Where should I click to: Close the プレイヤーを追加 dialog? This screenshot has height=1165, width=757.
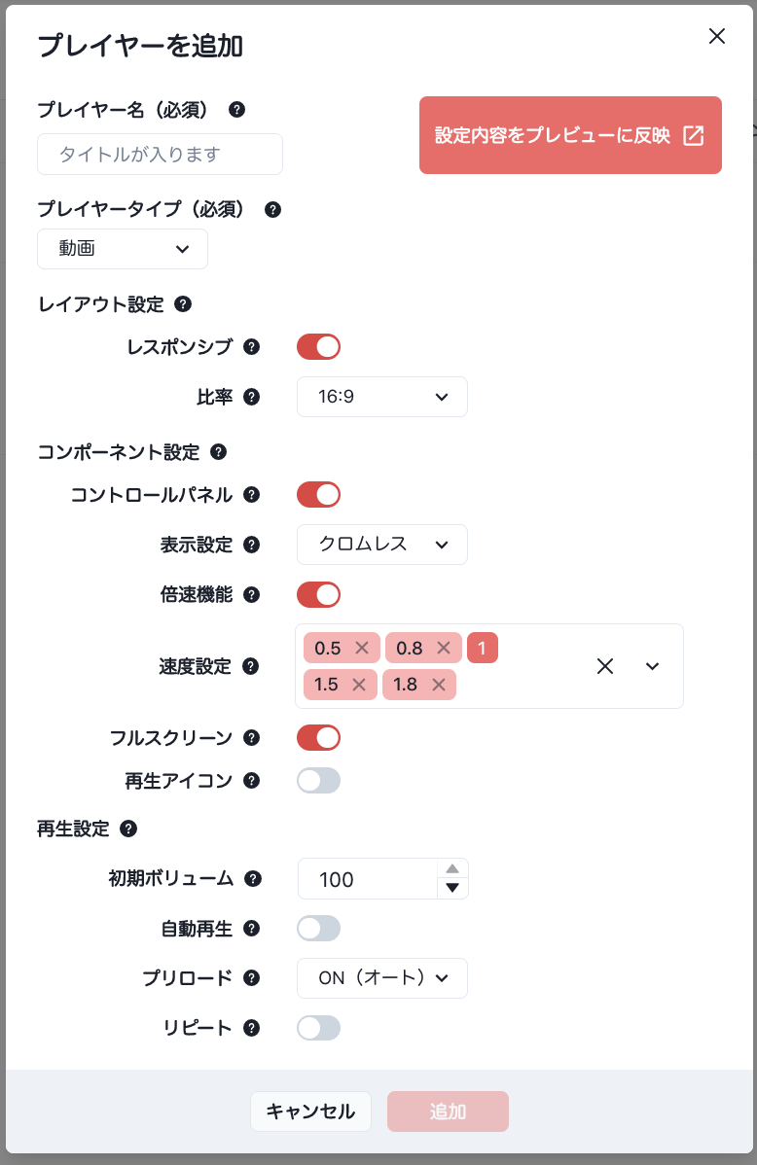click(717, 36)
